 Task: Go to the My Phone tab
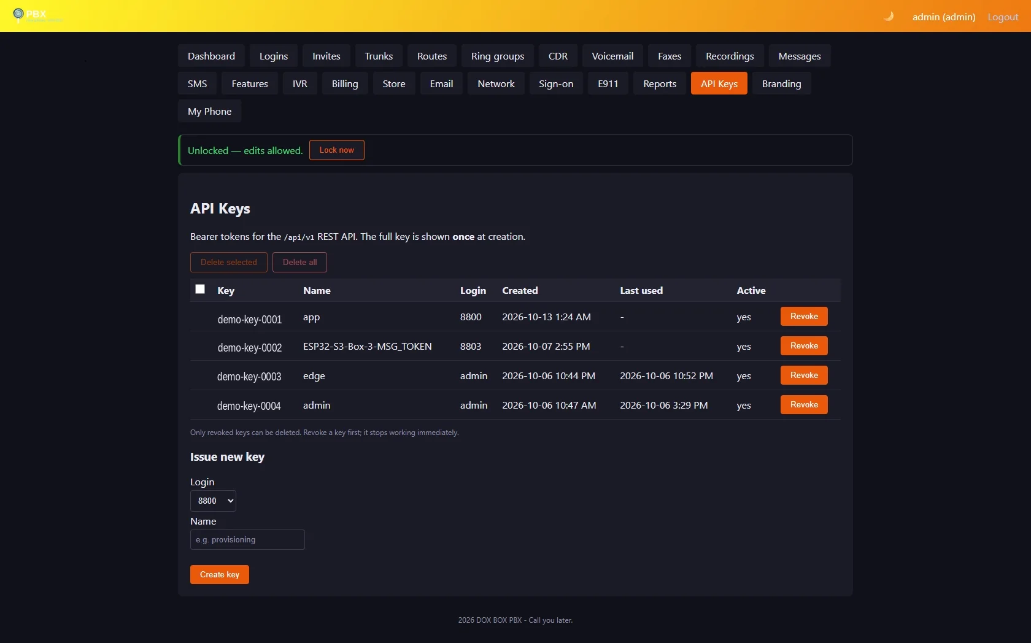(x=210, y=111)
